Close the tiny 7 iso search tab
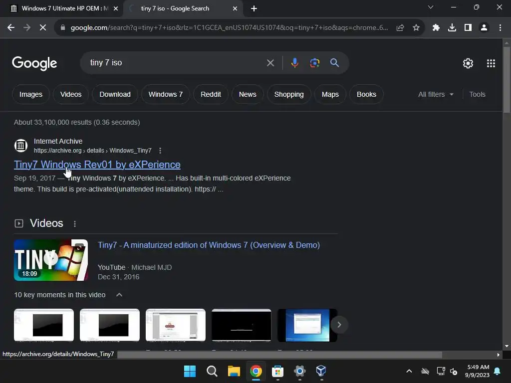 coord(235,9)
